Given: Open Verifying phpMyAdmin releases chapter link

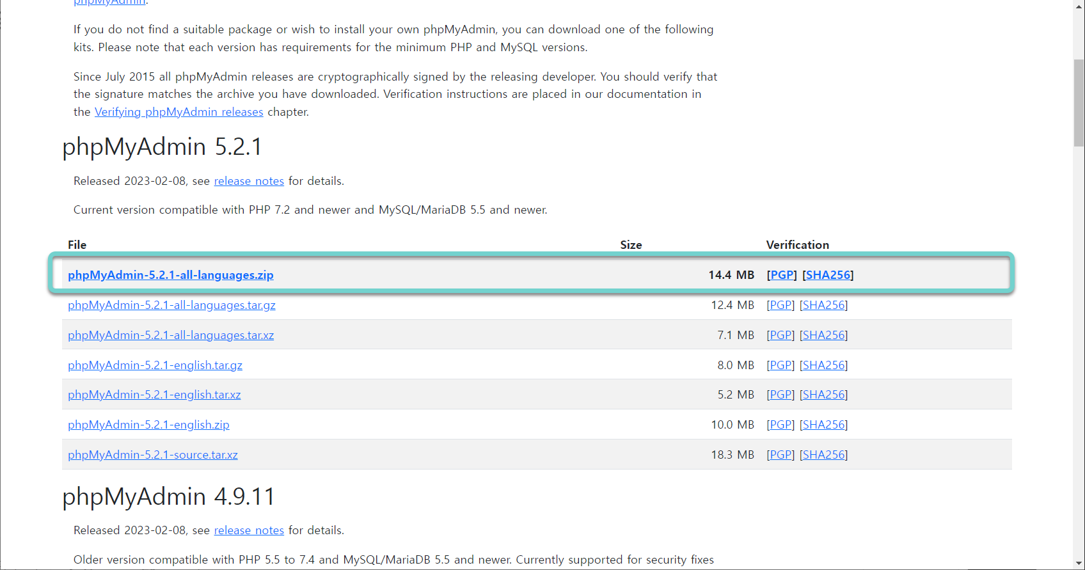Looking at the screenshot, I should click(x=178, y=112).
